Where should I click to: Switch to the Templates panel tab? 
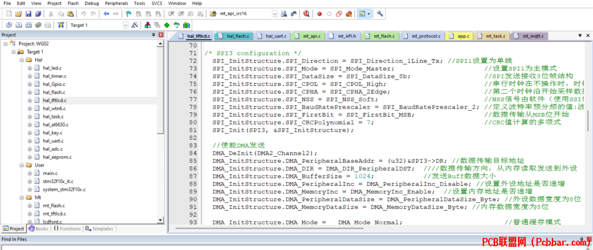point(99,229)
